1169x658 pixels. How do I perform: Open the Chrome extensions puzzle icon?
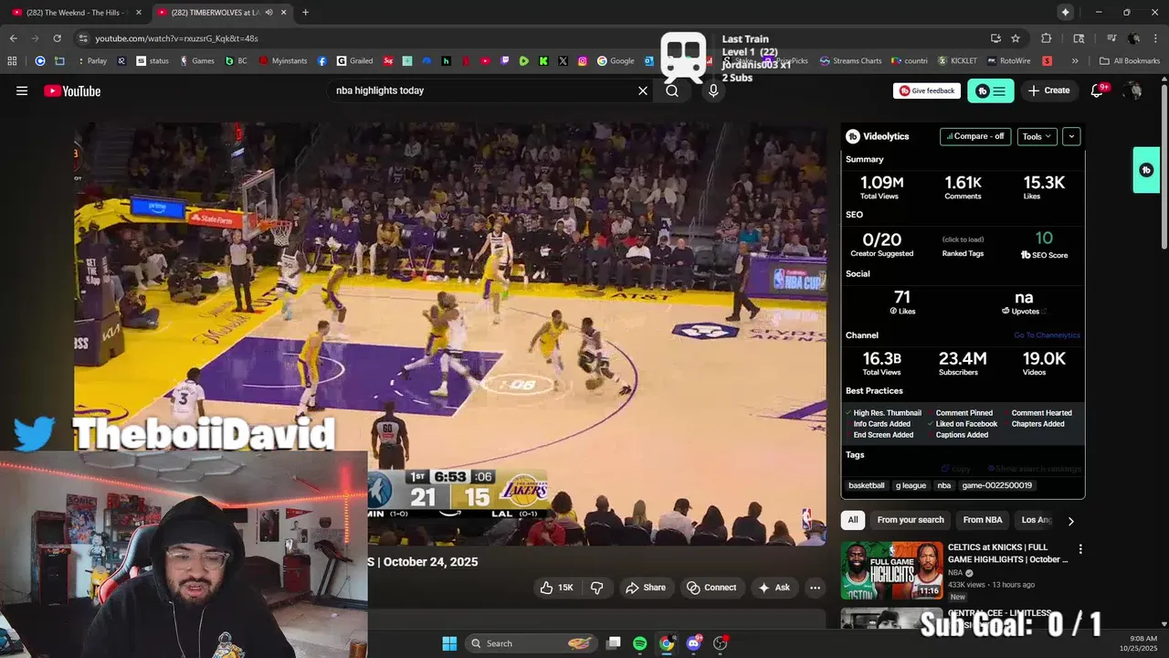[x=1047, y=38]
